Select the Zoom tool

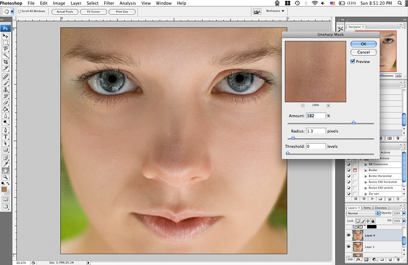pos(6,177)
